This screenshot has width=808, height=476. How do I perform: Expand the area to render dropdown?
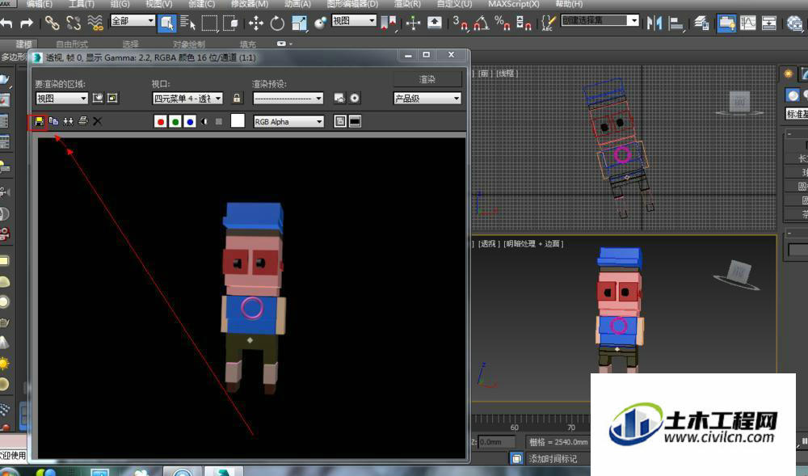click(62, 99)
